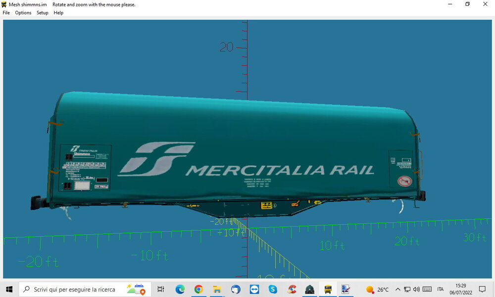Open File Explorer from the taskbar

(x=217, y=289)
